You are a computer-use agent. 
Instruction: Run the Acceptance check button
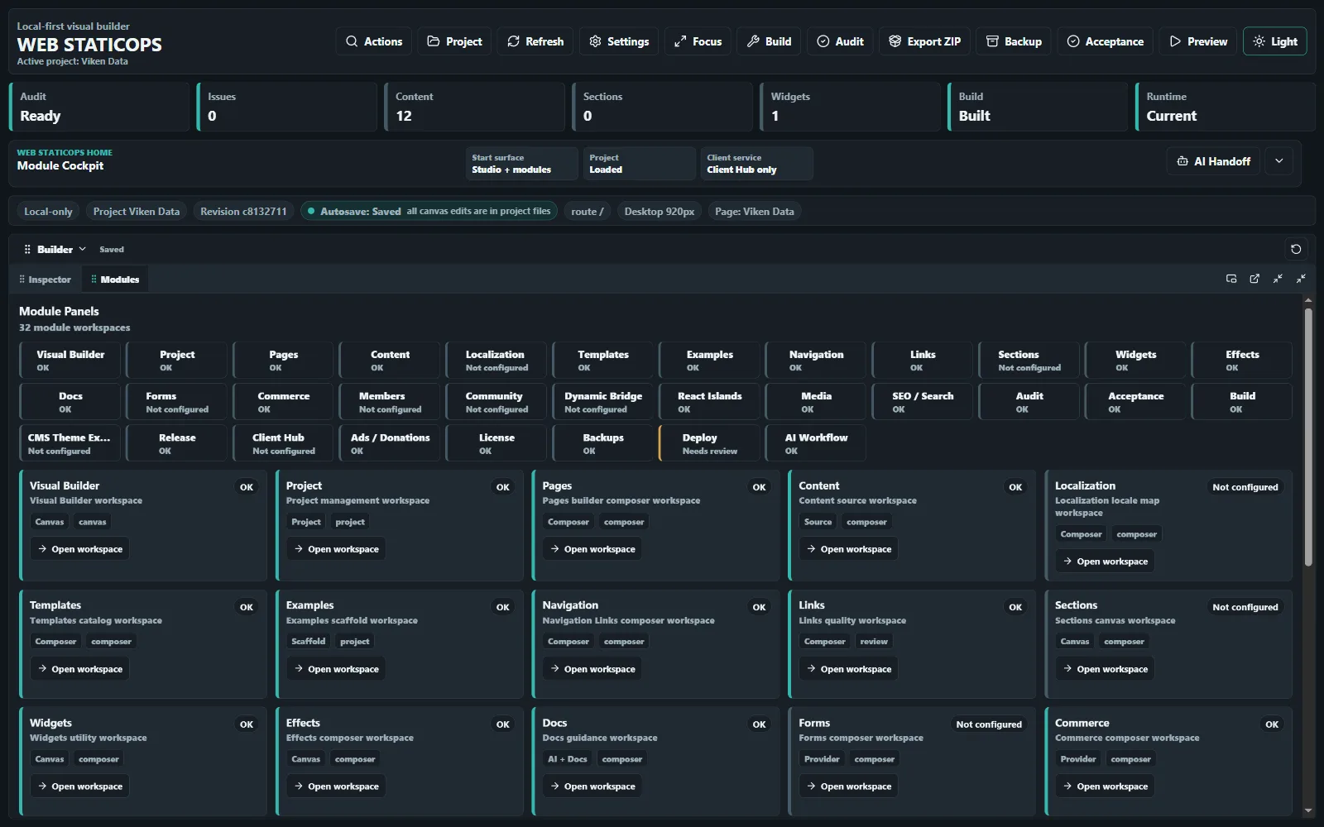point(1105,41)
